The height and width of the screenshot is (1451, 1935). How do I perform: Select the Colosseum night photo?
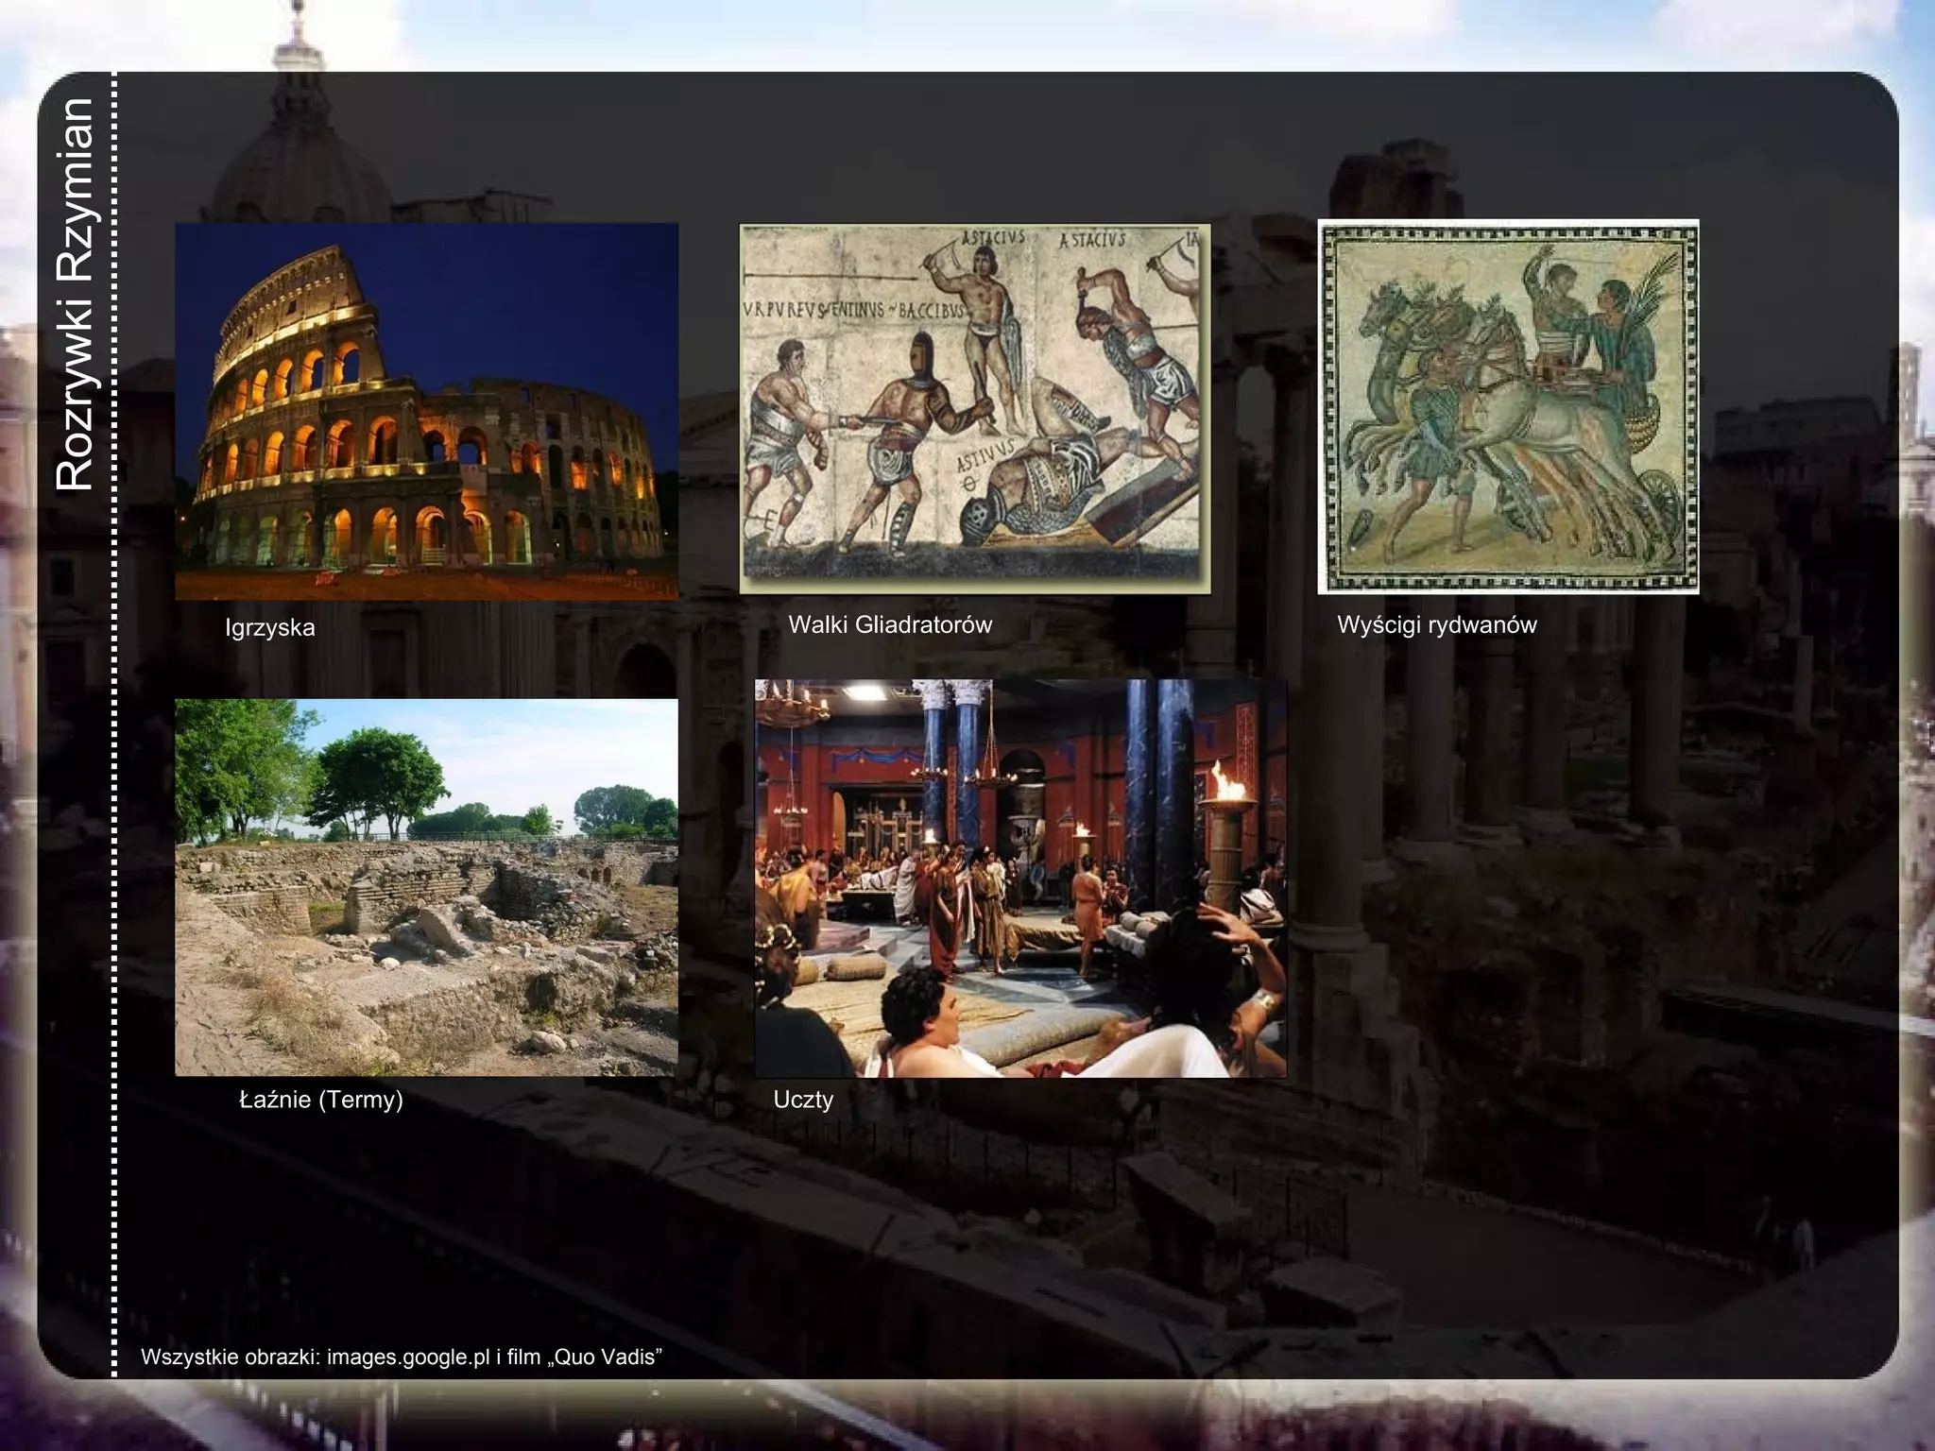[426, 411]
